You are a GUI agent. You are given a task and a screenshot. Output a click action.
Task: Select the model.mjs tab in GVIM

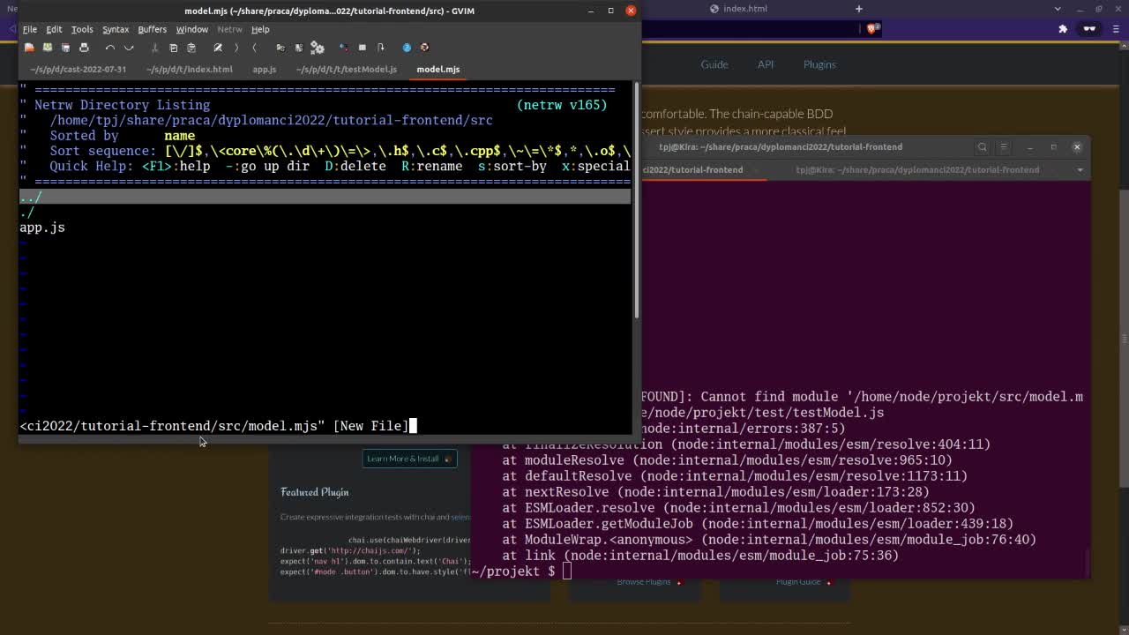[x=438, y=69]
